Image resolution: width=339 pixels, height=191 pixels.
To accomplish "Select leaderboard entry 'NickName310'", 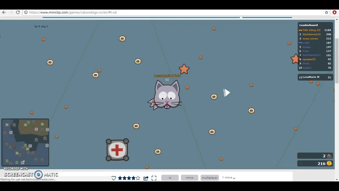I will coord(311,34).
